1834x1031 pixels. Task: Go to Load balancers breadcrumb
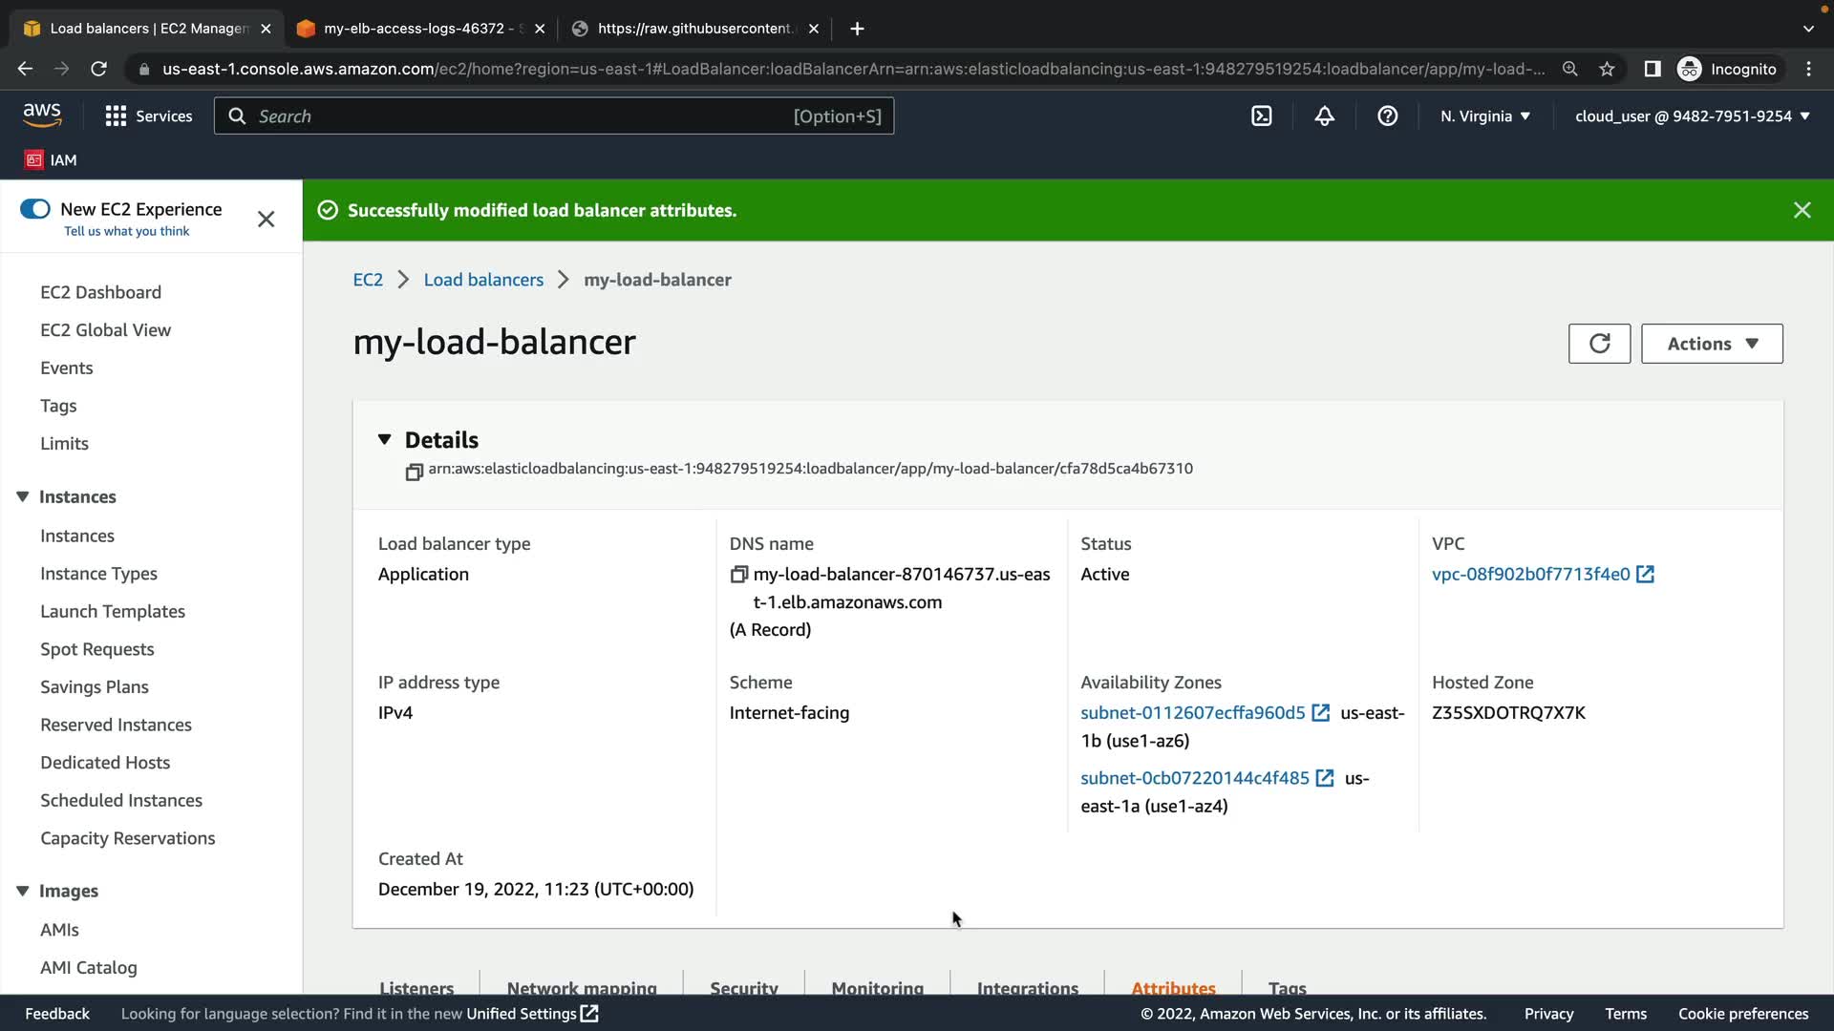click(x=483, y=280)
